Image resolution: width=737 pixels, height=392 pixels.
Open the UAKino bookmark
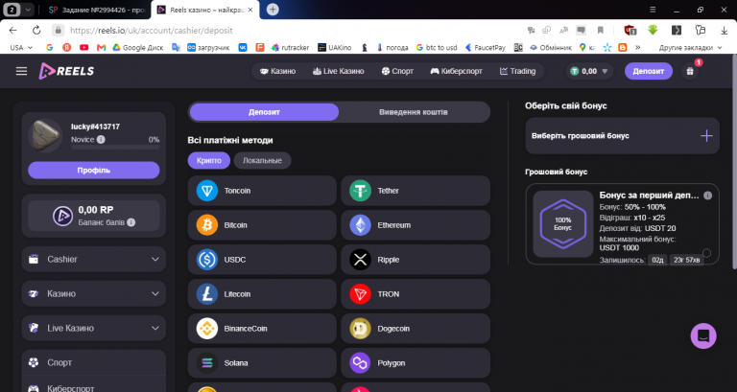click(x=335, y=47)
